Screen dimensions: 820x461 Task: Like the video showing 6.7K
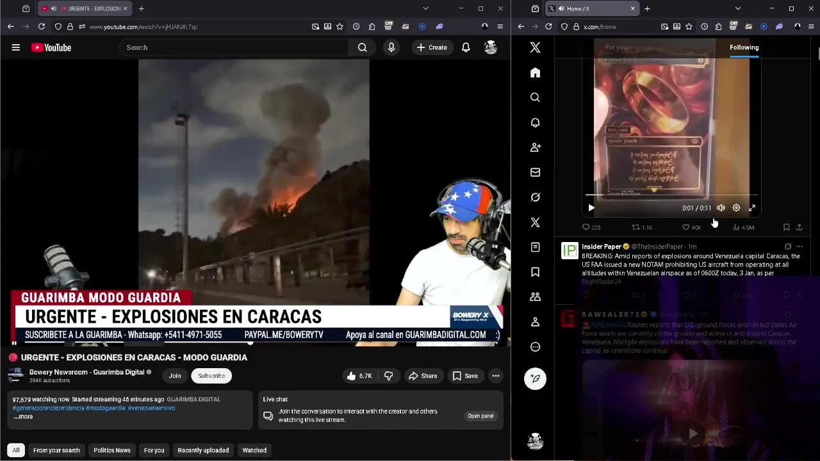coord(359,376)
